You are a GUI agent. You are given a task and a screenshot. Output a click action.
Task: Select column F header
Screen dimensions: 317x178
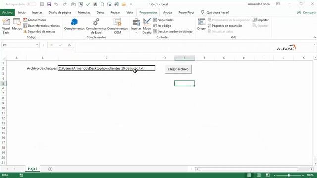[x=205, y=58]
